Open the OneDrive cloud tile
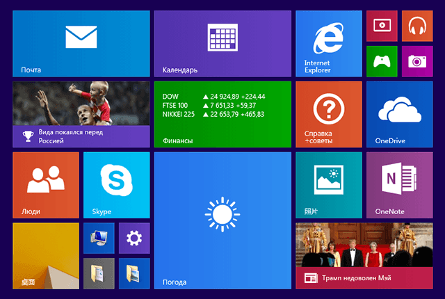The image size is (445, 299). pyautogui.click(x=400, y=114)
